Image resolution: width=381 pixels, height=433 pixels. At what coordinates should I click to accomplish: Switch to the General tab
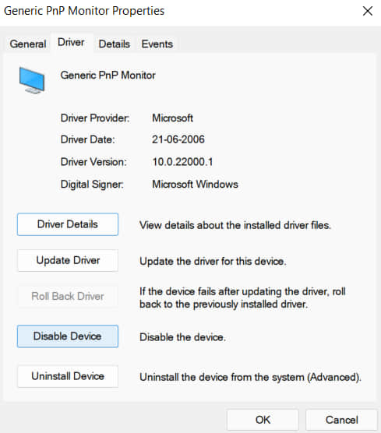click(28, 44)
